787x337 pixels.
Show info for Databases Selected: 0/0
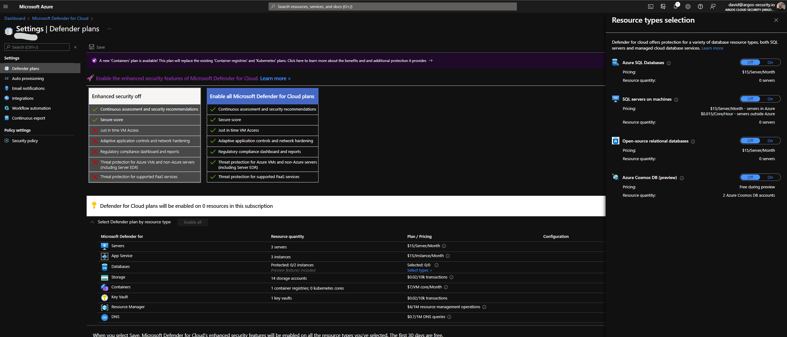click(436, 265)
